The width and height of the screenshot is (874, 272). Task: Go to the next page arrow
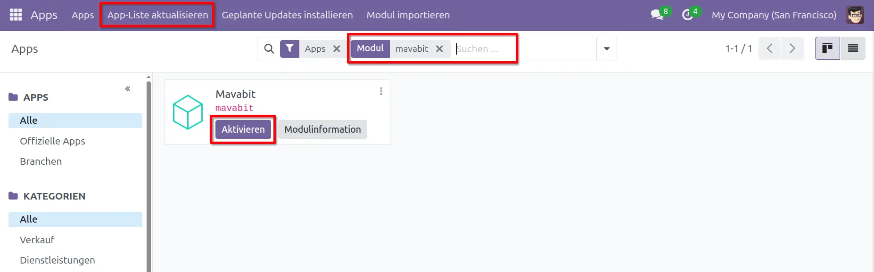(792, 48)
